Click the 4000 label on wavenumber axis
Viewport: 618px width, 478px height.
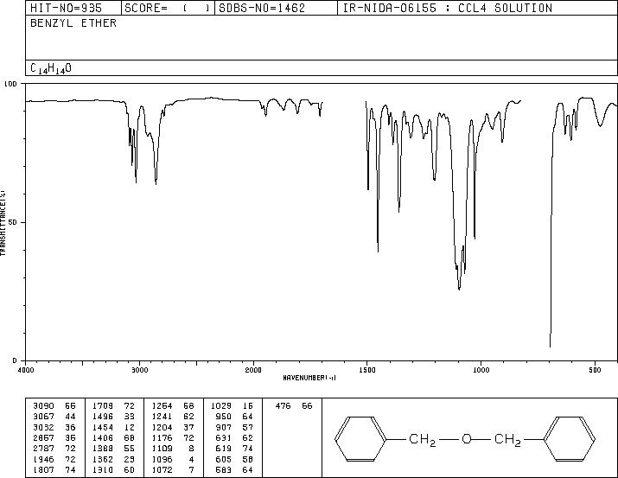point(26,370)
